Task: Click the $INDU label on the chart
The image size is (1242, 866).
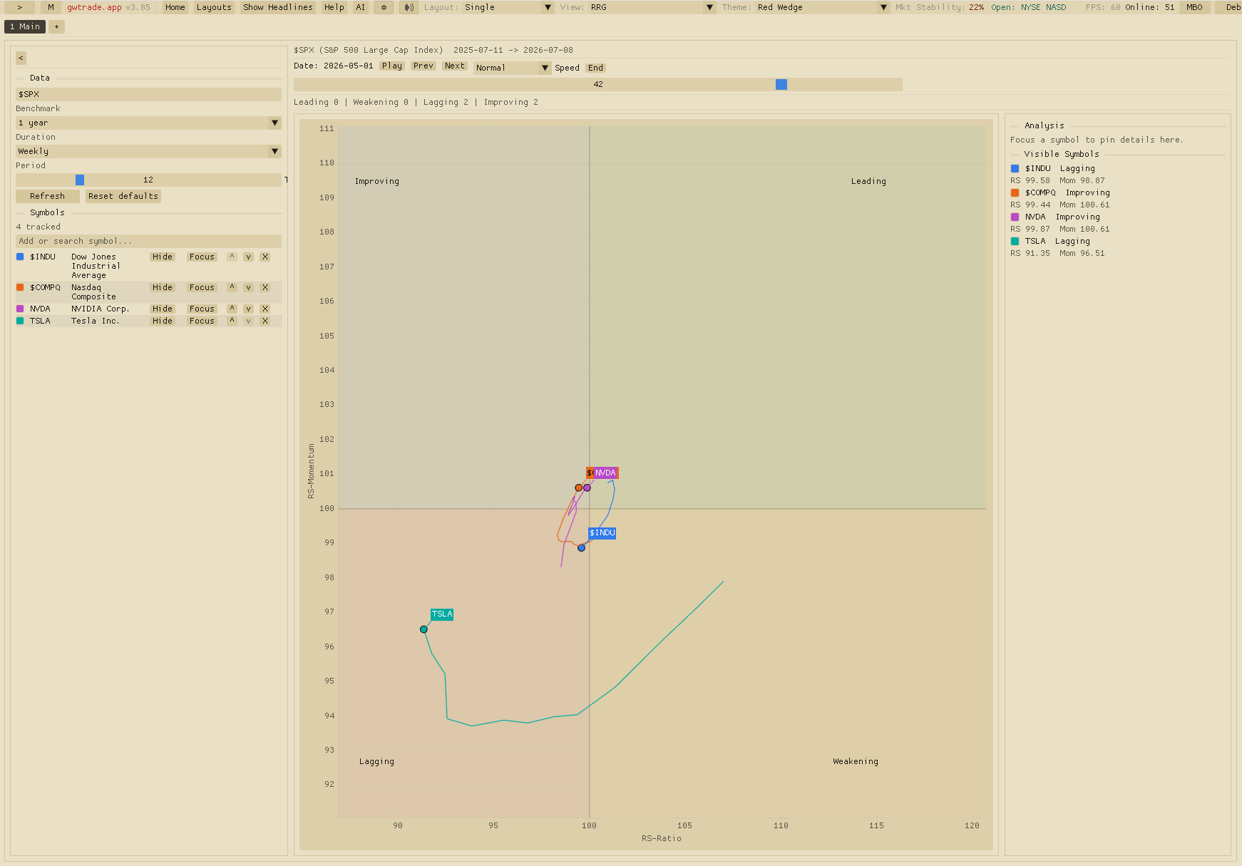Action: click(x=602, y=533)
